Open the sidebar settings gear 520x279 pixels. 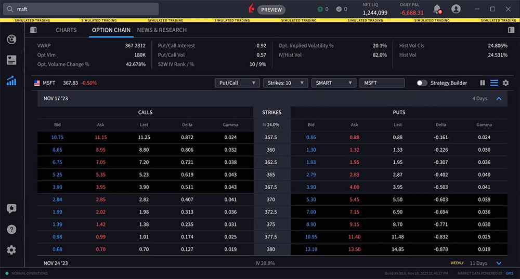11,250
